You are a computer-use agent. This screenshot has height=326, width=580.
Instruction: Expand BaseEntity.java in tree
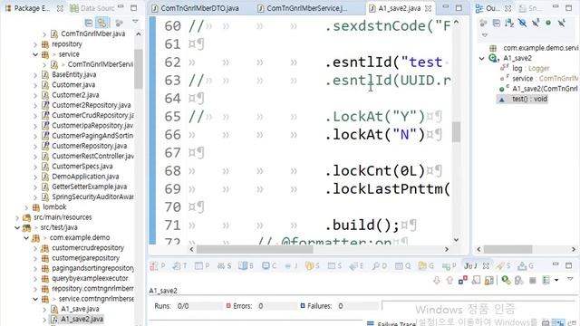click(x=35, y=74)
